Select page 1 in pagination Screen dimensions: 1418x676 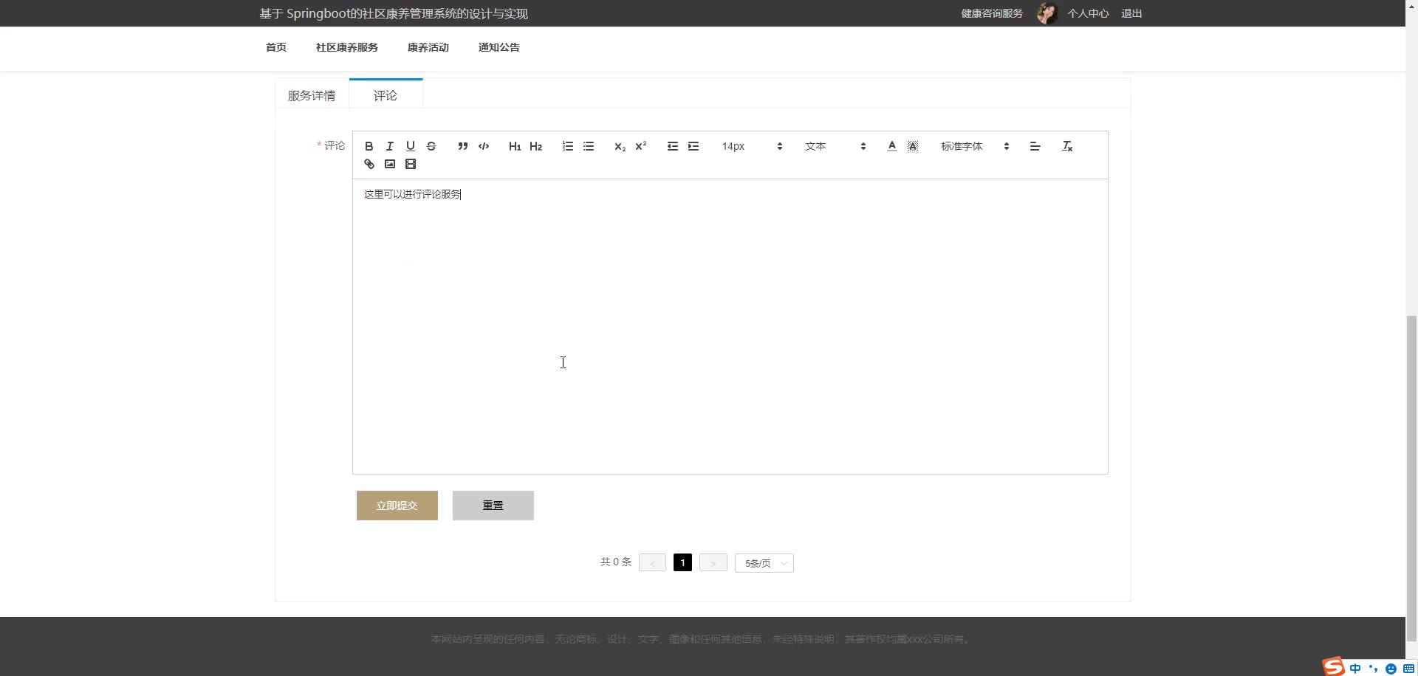tap(682, 563)
